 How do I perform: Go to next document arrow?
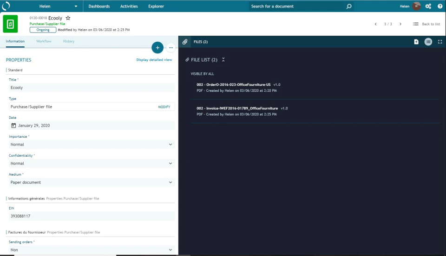[x=400, y=24]
